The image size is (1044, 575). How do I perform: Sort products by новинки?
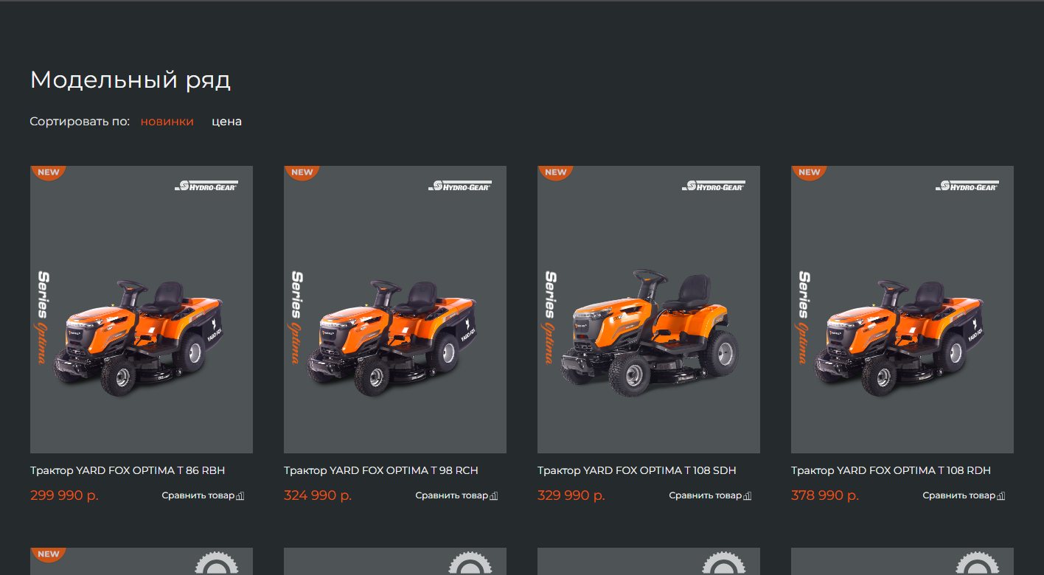tap(167, 122)
